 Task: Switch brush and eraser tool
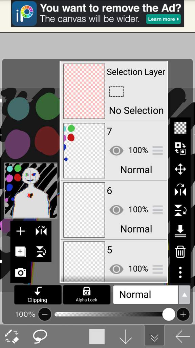click(x=12, y=336)
